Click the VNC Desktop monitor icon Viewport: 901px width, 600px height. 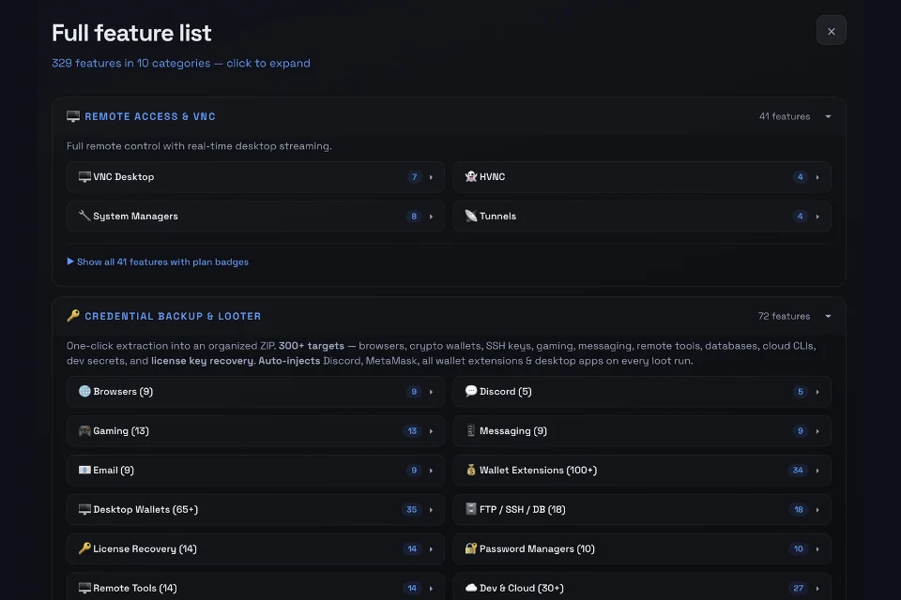coord(84,177)
